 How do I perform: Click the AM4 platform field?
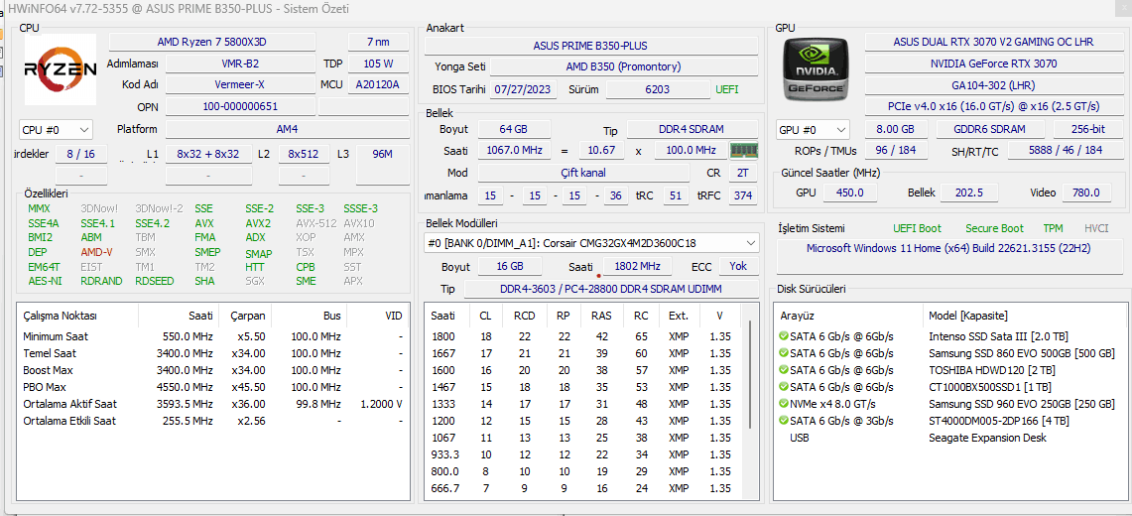click(x=288, y=129)
